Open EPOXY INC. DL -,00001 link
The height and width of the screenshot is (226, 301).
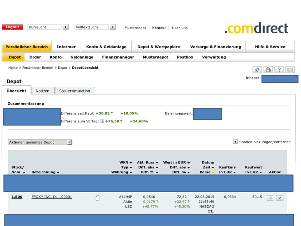(x=52, y=197)
